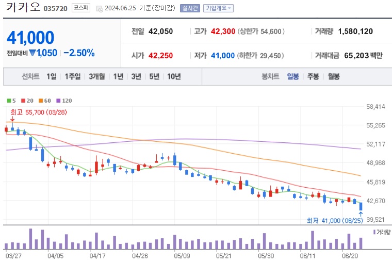Click the lower limit 하한가 29,450 text

tap(260, 56)
